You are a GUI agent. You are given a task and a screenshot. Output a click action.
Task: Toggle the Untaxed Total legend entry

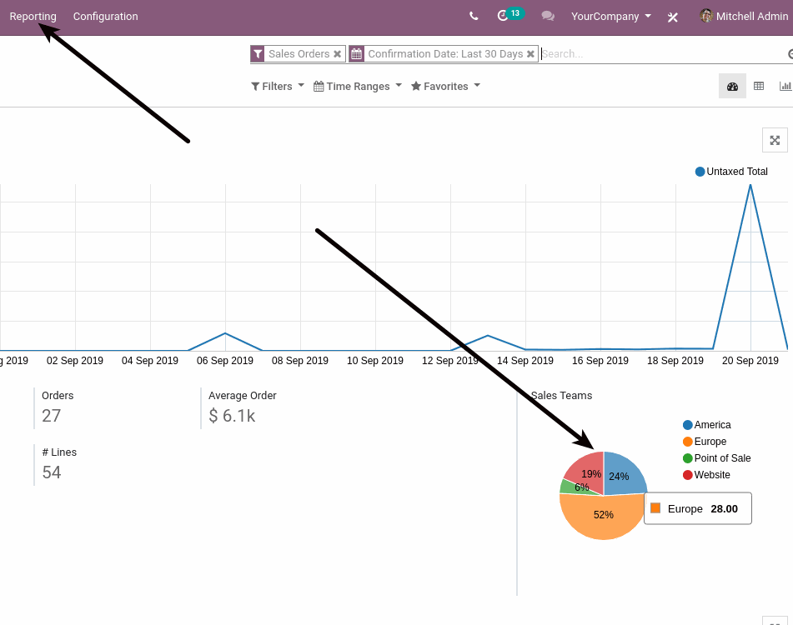click(730, 171)
